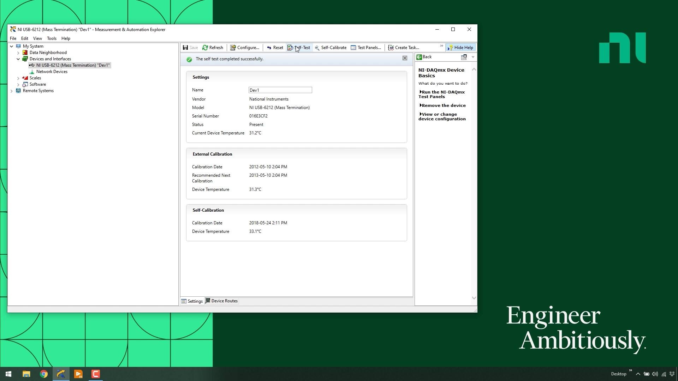Show hidden toolbar items via overflow chevron
This screenshot has width=678, height=381.
(x=441, y=46)
